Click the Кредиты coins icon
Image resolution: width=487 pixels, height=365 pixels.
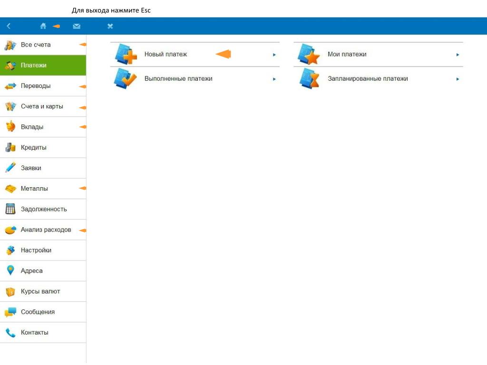(10, 147)
